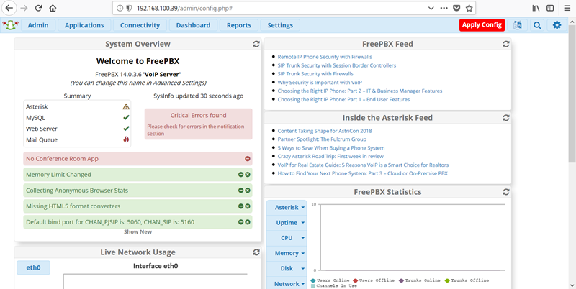Click the Web Server green checkmark status
This screenshot has width=576, height=289.
(x=126, y=129)
